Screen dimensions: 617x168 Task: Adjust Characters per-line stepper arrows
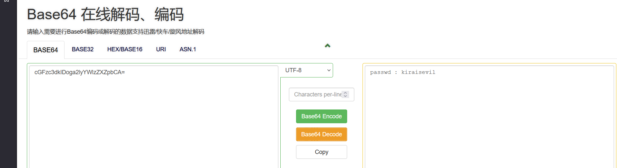tap(345, 94)
